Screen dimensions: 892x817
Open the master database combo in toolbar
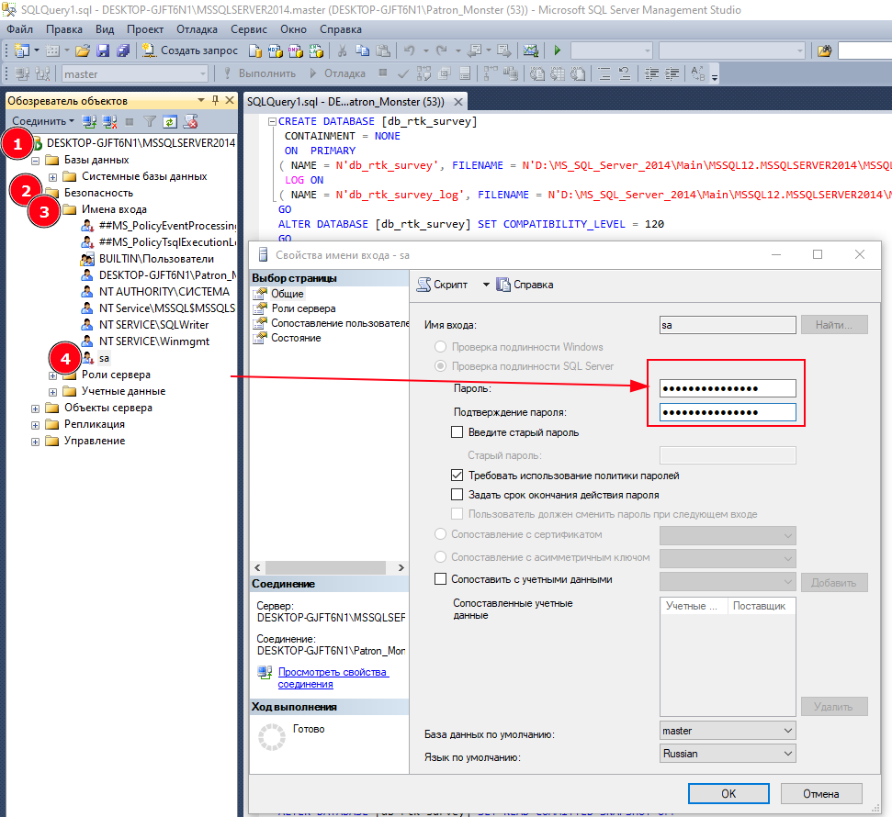pyautogui.click(x=135, y=74)
